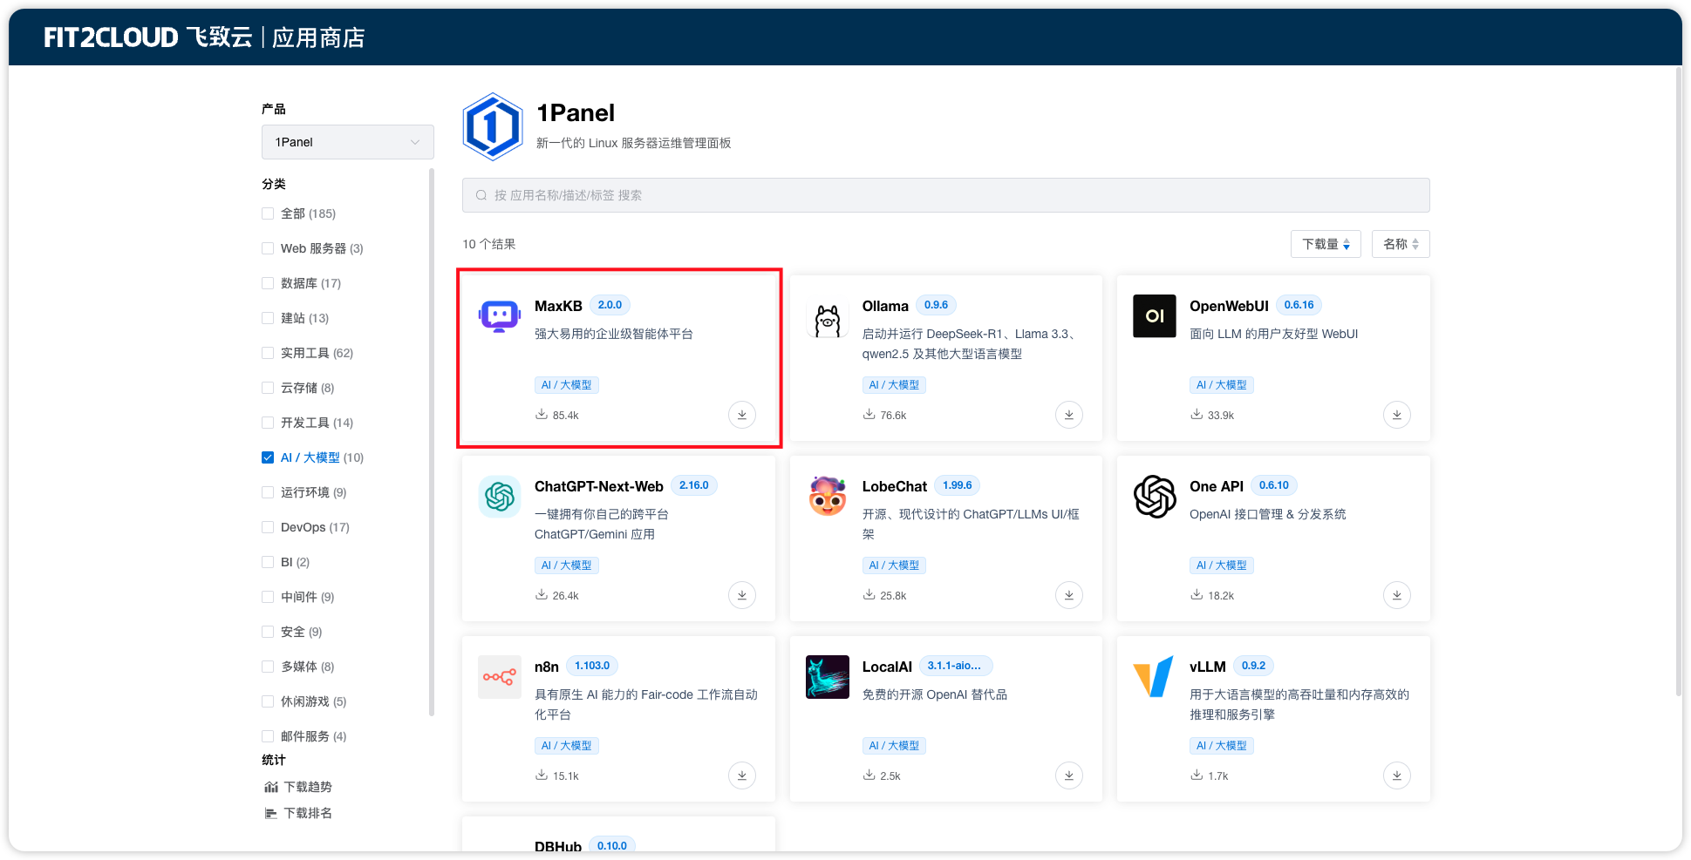Click the vLLM logo icon
Viewport: 1691px width, 860px height.
1154,677
